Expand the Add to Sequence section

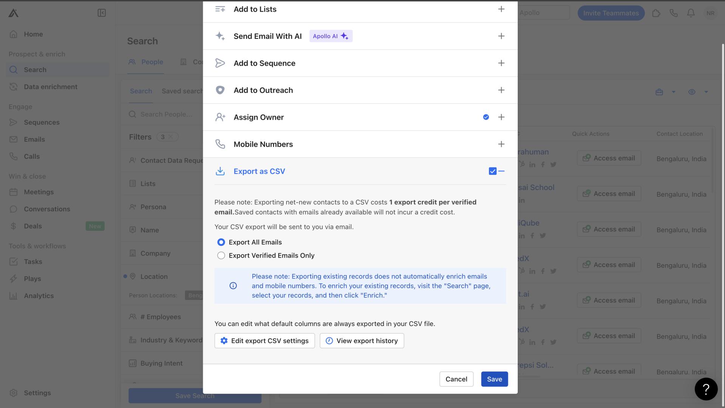[x=501, y=63]
